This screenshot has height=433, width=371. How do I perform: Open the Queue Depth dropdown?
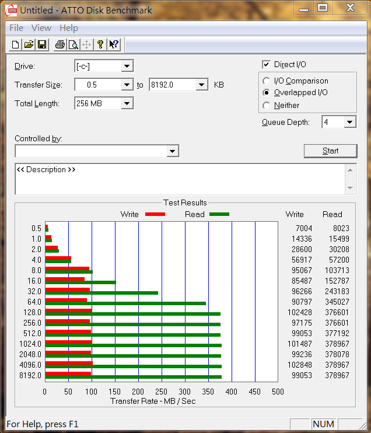click(x=350, y=122)
